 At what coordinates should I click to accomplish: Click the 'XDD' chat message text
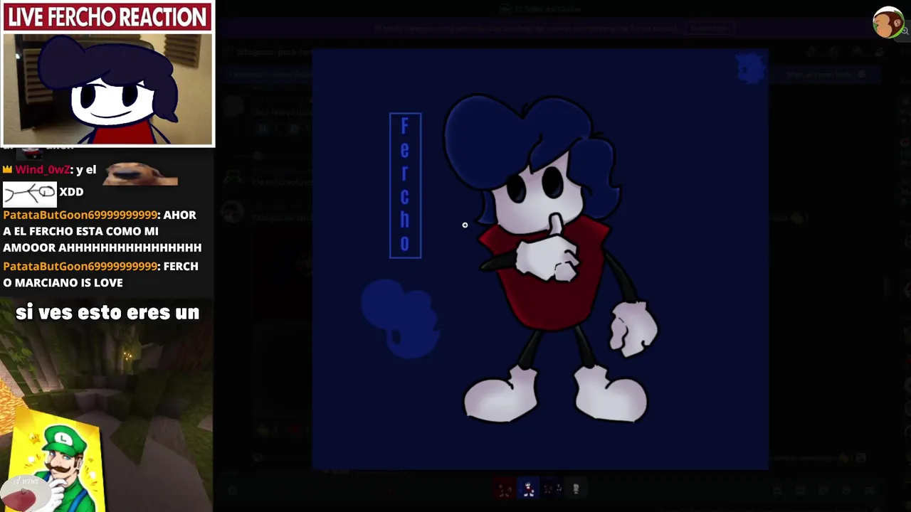[x=71, y=192]
